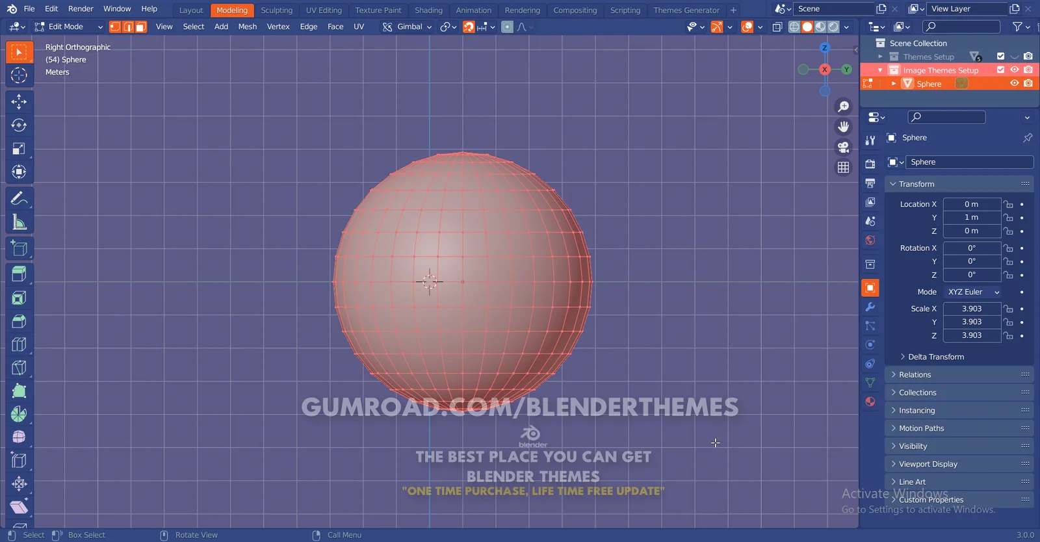Viewport: 1040px width, 542px height.
Task: Click Rotation Z value field
Action: (x=972, y=275)
